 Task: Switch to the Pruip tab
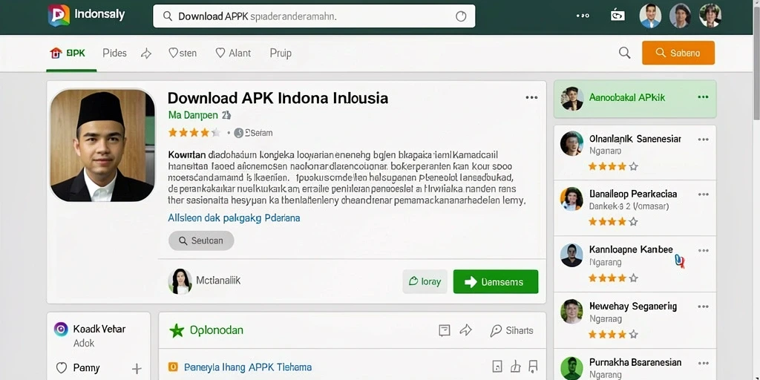[x=281, y=53]
